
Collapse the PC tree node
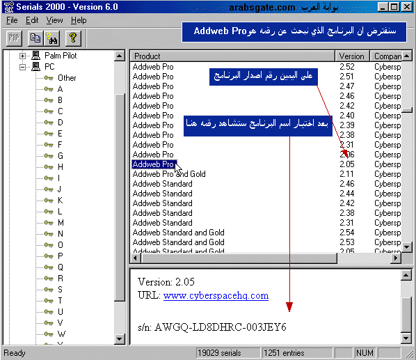point(22,67)
